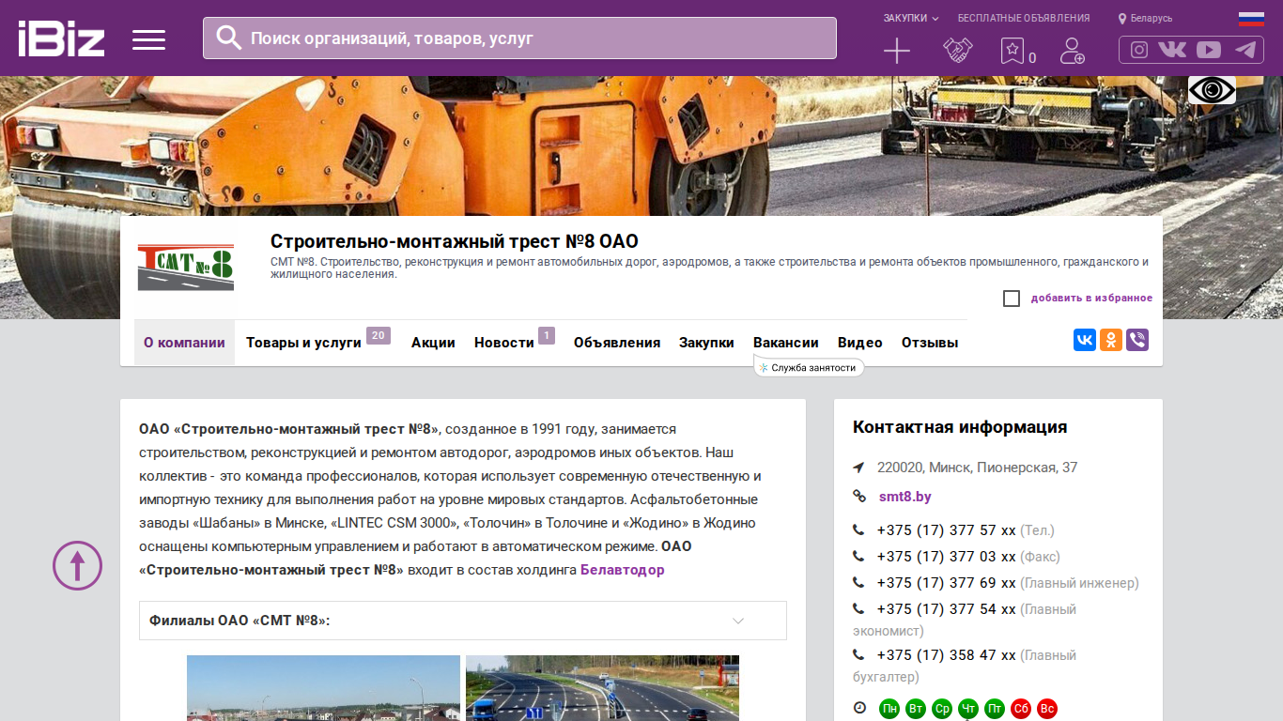1283x721 pixels.
Task: Select Sunday Вс schedule circle
Action: (1047, 709)
